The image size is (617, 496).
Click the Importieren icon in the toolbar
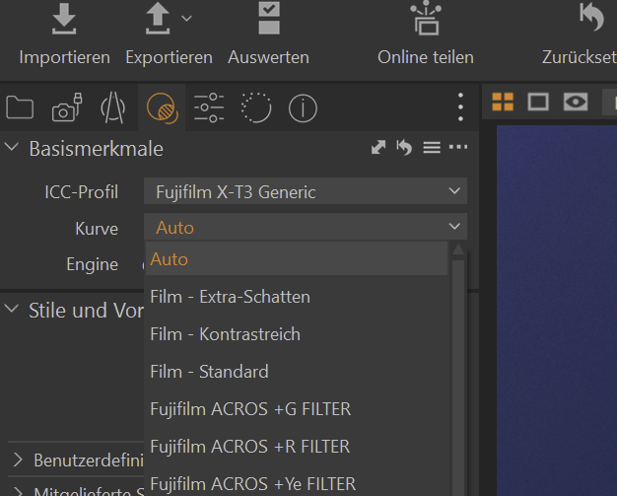pos(64,20)
